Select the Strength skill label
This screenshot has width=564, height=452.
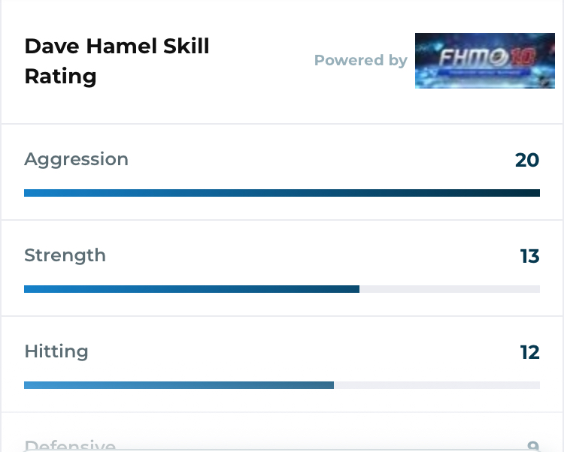[65, 255]
